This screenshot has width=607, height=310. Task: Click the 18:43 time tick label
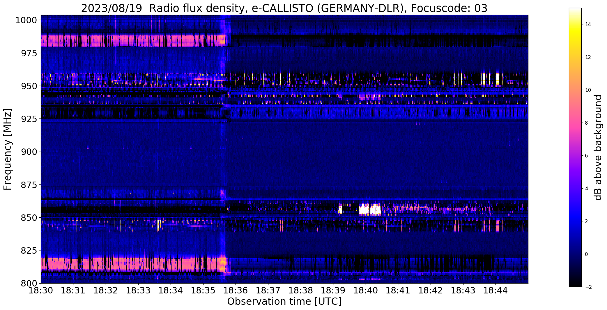point(463,291)
